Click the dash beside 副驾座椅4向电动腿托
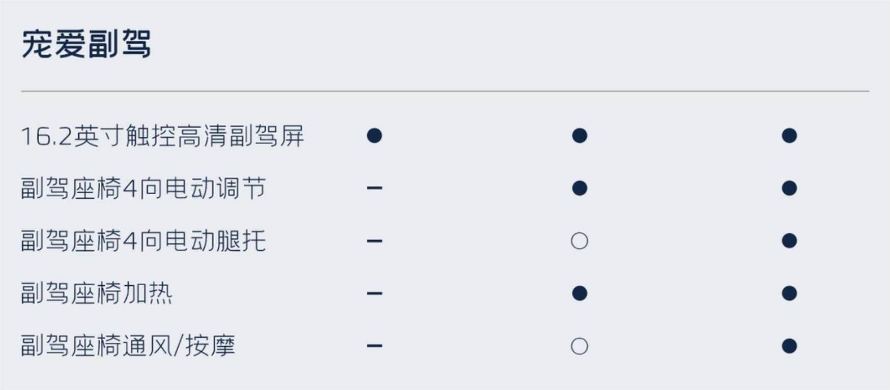This screenshot has height=390, width=890. tap(375, 241)
